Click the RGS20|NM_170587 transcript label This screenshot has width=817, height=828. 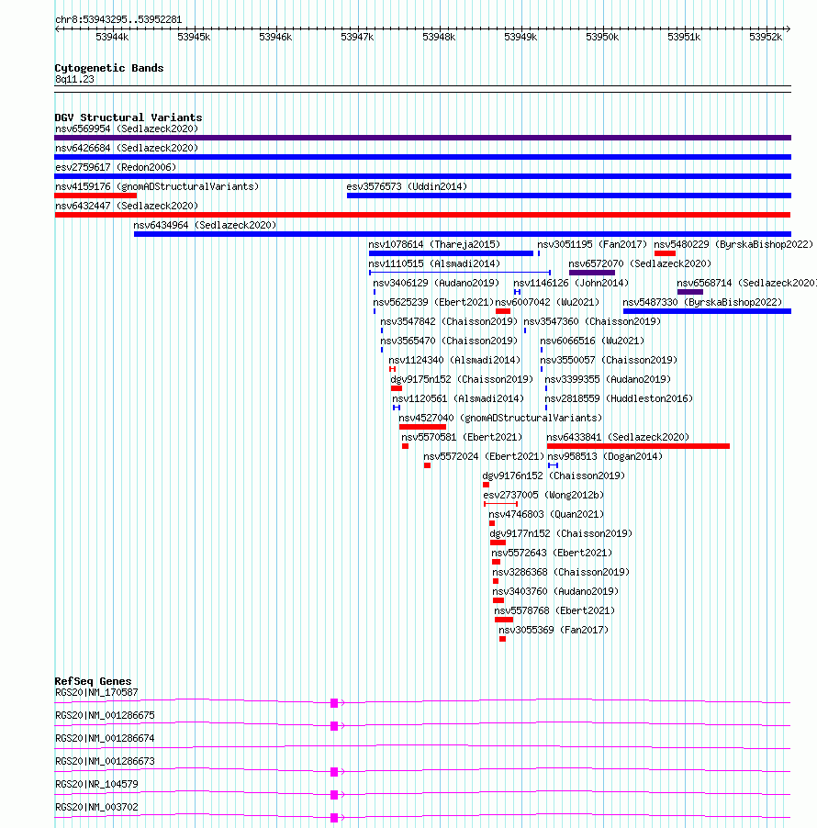tap(96, 692)
